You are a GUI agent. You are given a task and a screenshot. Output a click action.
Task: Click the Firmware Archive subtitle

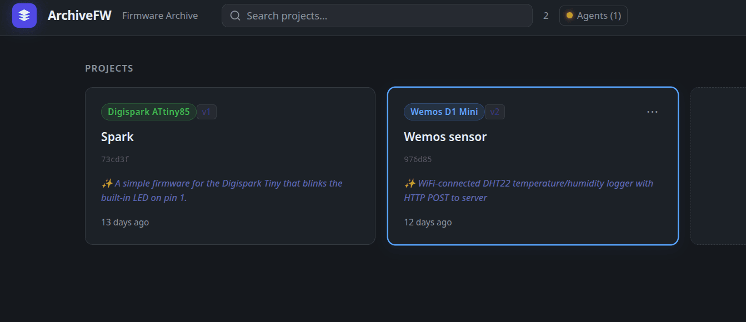[160, 16]
